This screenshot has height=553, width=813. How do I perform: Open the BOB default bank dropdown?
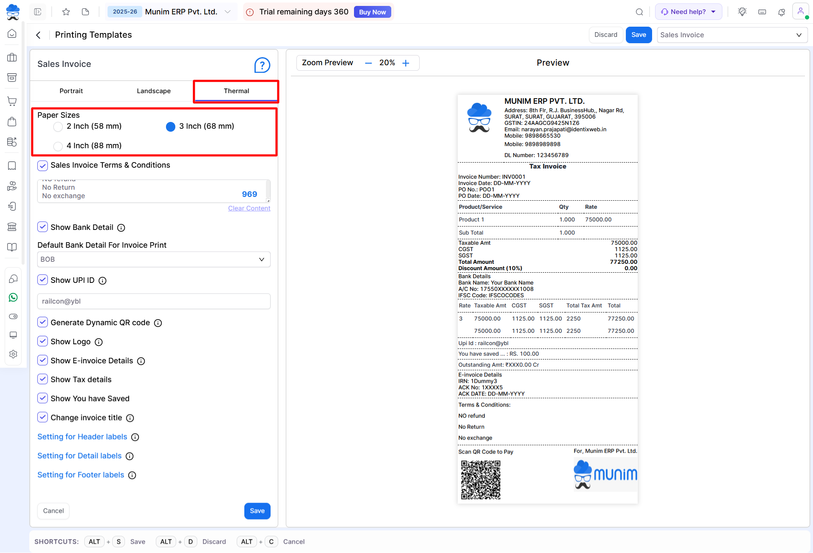click(154, 260)
